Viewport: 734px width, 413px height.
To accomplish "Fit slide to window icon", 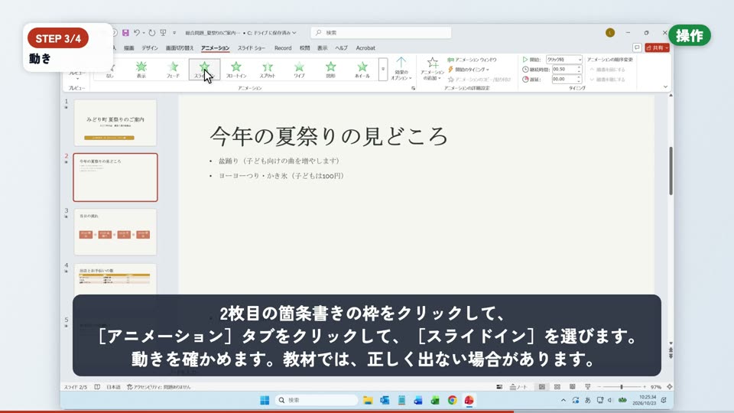I will (x=670, y=387).
